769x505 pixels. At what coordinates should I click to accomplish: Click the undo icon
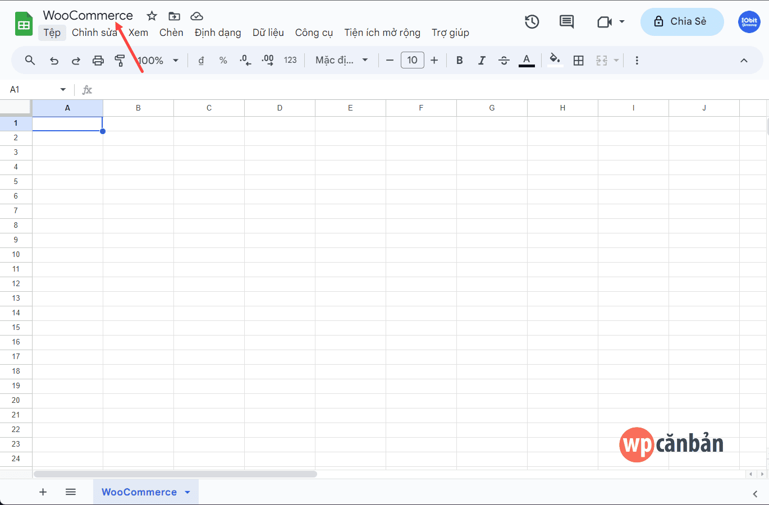click(54, 60)
